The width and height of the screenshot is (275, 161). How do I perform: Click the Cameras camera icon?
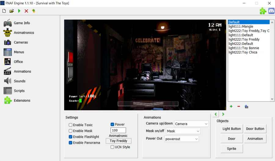pyautogui.click(x=8, y=42)
